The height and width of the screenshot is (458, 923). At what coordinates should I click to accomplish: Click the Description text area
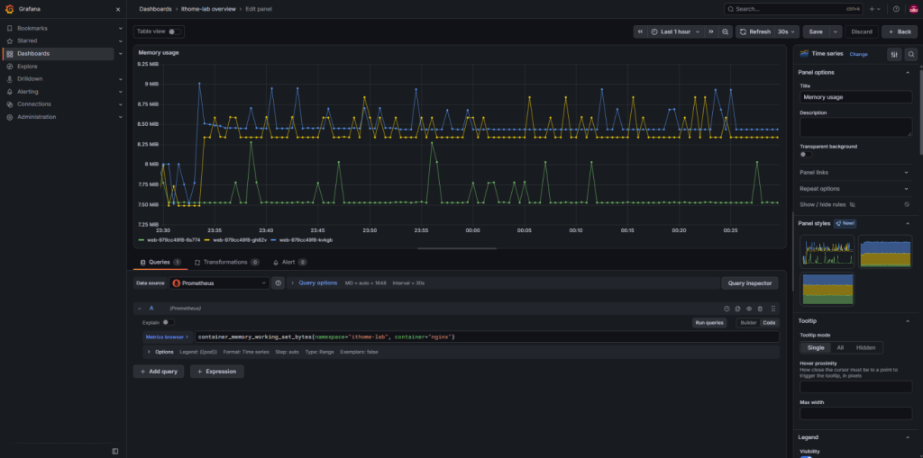856,127
